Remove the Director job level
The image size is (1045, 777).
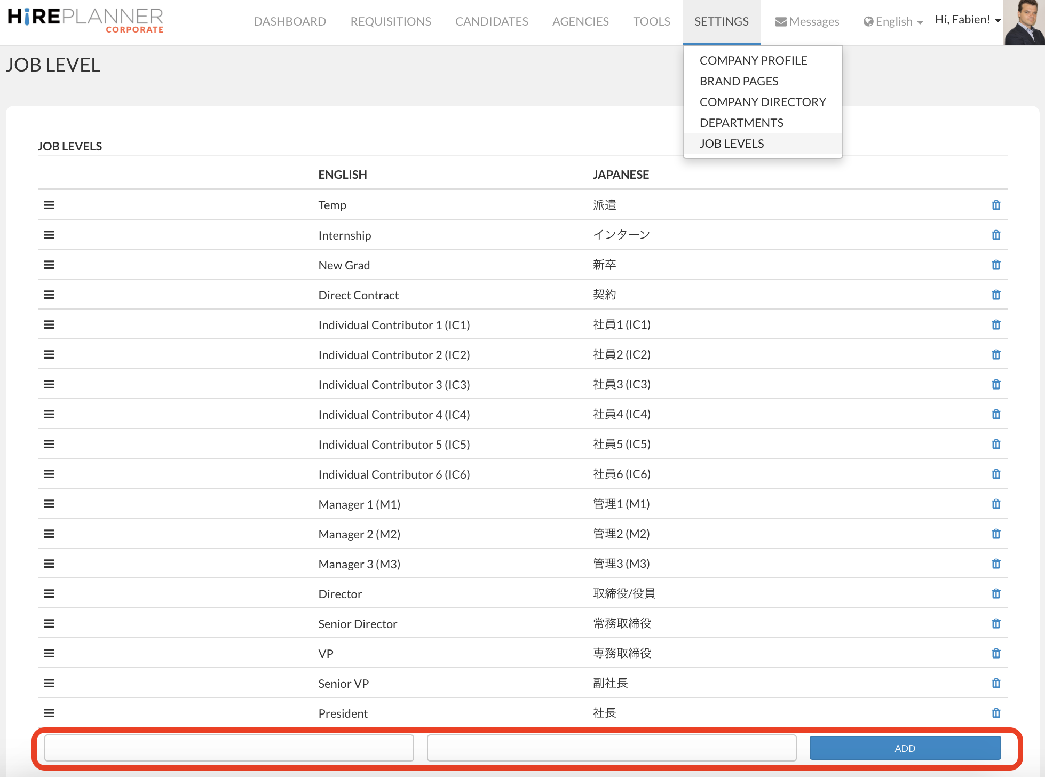(996, 594)
